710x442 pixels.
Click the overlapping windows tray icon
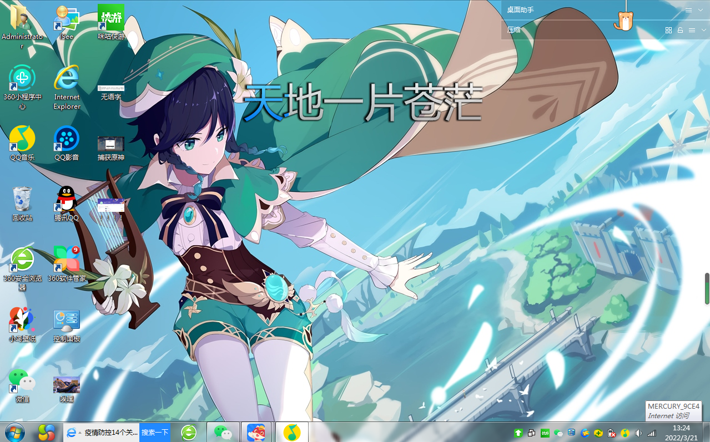pos(531,433)
